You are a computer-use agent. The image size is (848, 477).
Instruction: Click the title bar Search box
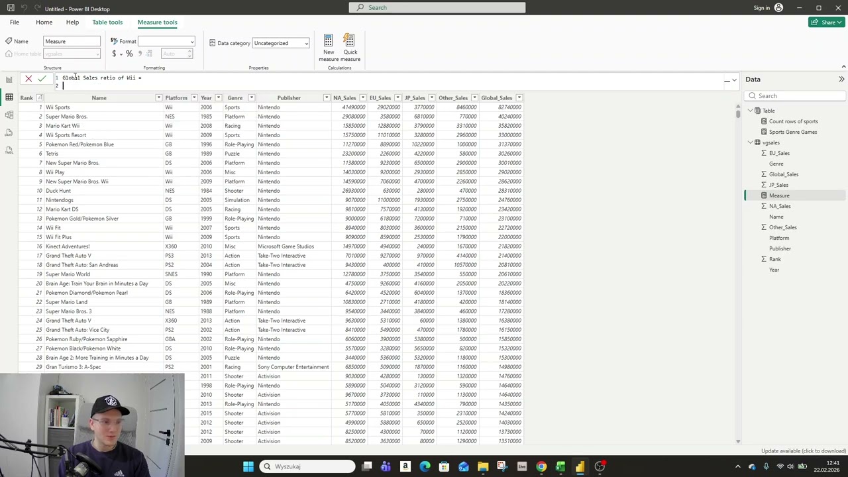click(x=437, y=7)
